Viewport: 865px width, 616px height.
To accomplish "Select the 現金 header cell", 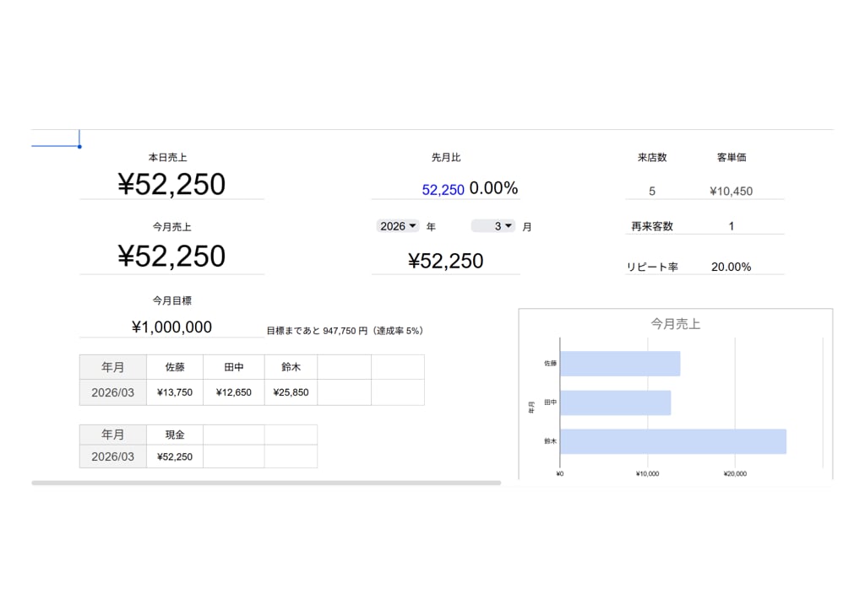I will coord(175,435).
